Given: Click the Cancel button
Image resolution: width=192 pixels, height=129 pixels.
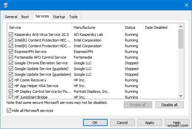Looking at the screenshot, I should tap(122, 123).
